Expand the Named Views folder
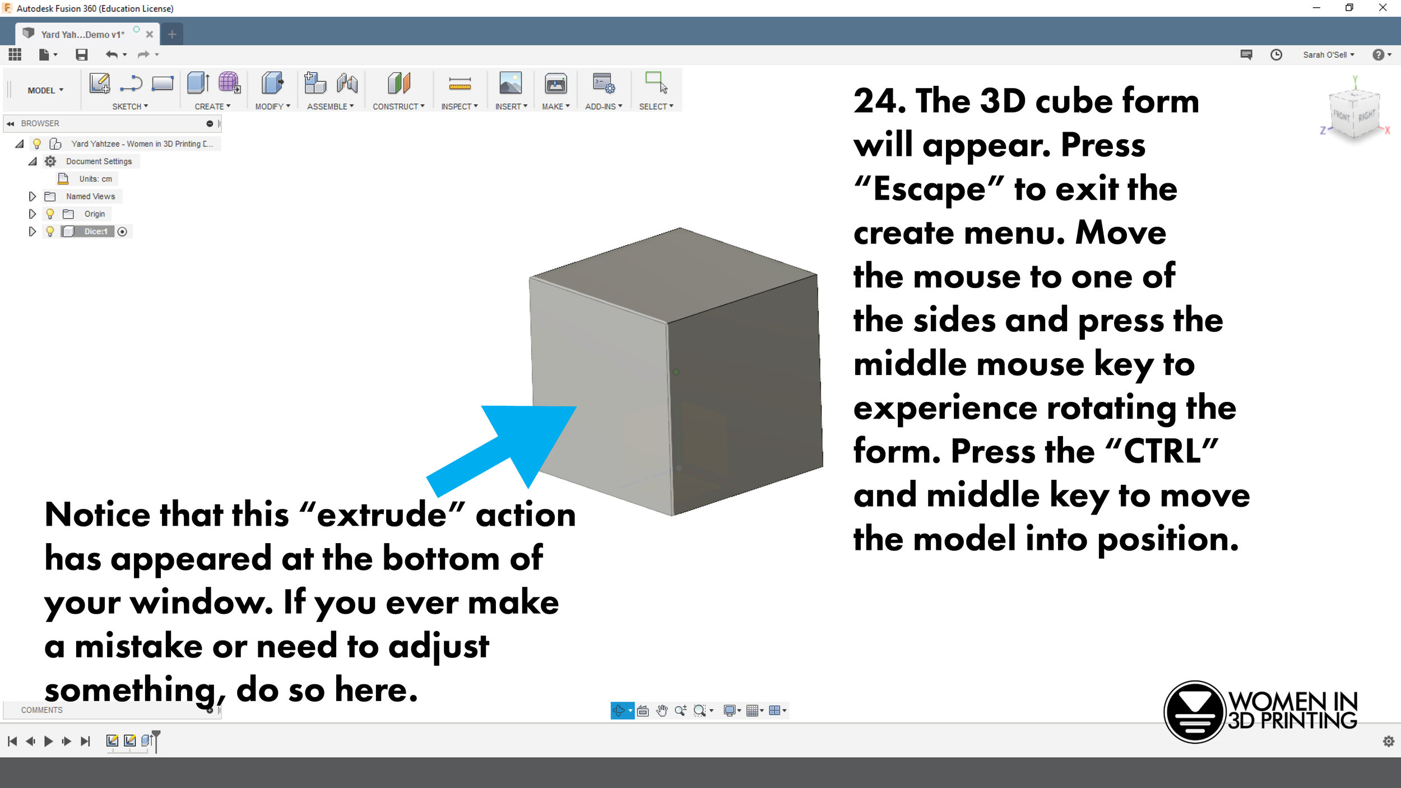 pyautogui.click(x=33, y=196)
